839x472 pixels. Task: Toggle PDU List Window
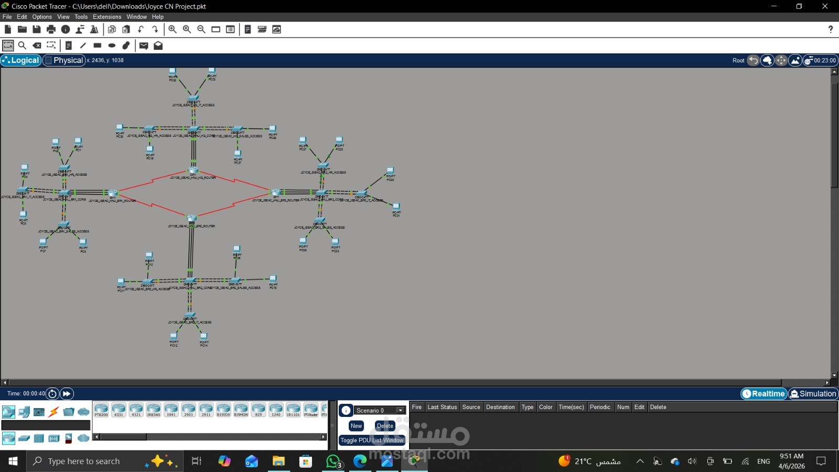tap(372, 441)
